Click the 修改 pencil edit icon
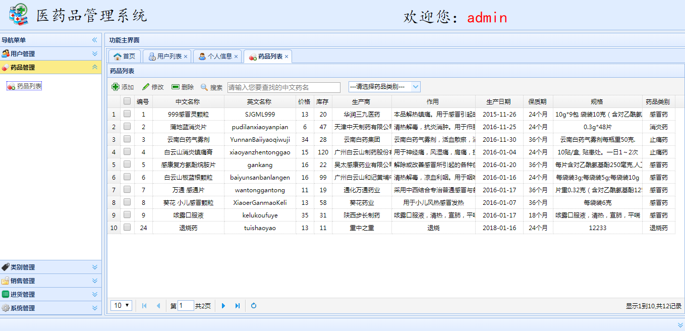Image resolution: width=685 pixels, height=331 pixels. pyautogui.click(x=146, y=87)
